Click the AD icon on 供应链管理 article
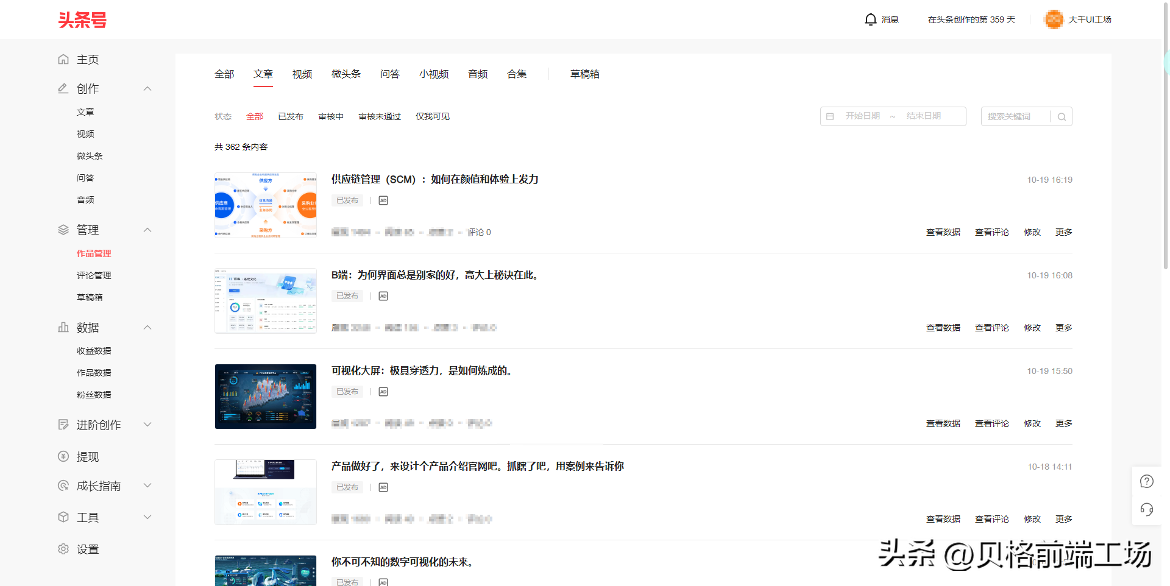The width and height of the screenshot is (1170, 586). (x=383, y=200)
